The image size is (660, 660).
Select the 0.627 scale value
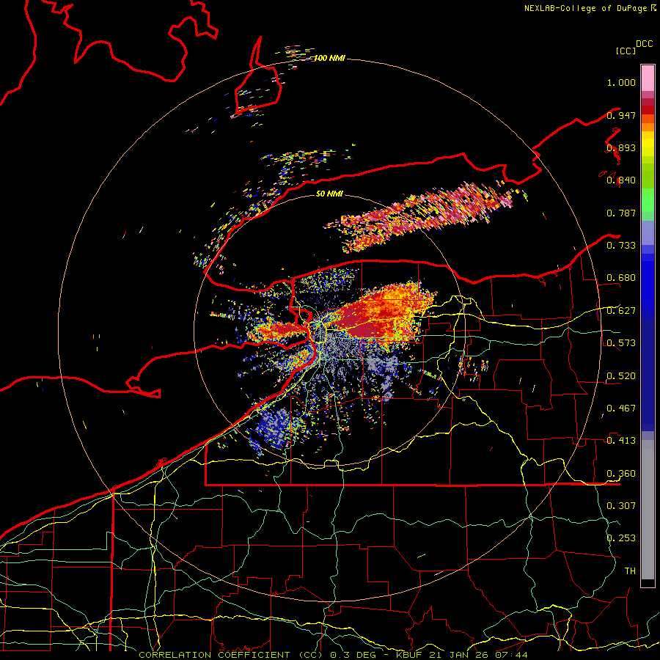pos(621,311)
